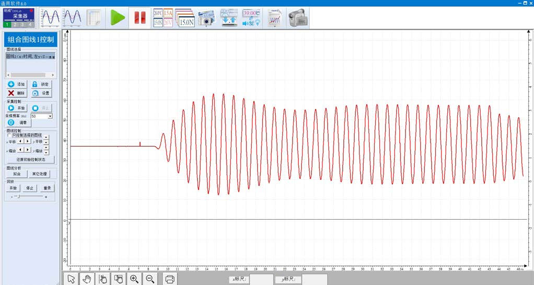
Task: Click the printer icon below the graph
Action: [x=170, y=279]
